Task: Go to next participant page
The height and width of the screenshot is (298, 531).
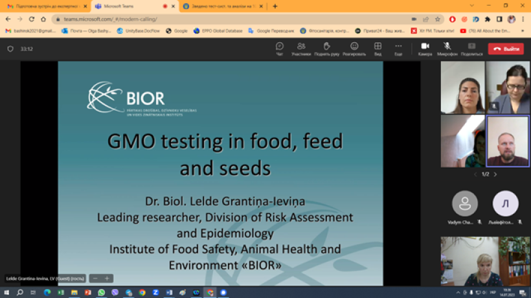Action: tap(495, 174)
